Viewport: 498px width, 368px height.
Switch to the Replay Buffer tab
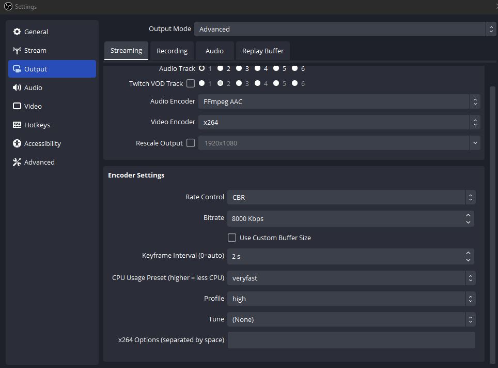click(x=262, y=51)
